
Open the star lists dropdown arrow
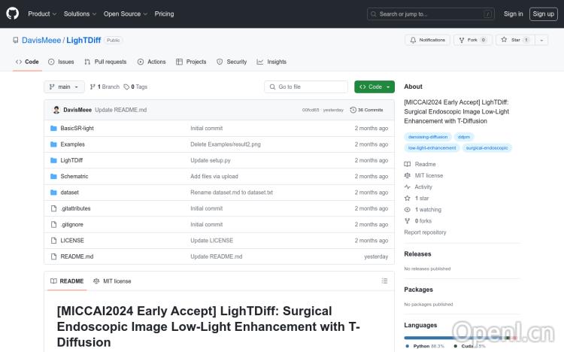click(541, 40)
